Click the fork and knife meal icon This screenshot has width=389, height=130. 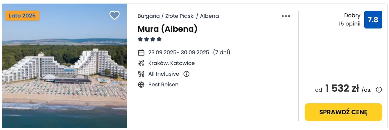141,74
